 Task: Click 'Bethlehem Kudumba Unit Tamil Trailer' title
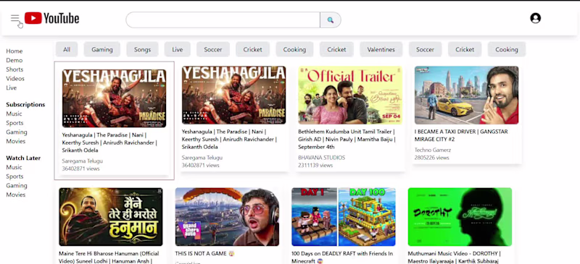(x=347, y=139)
